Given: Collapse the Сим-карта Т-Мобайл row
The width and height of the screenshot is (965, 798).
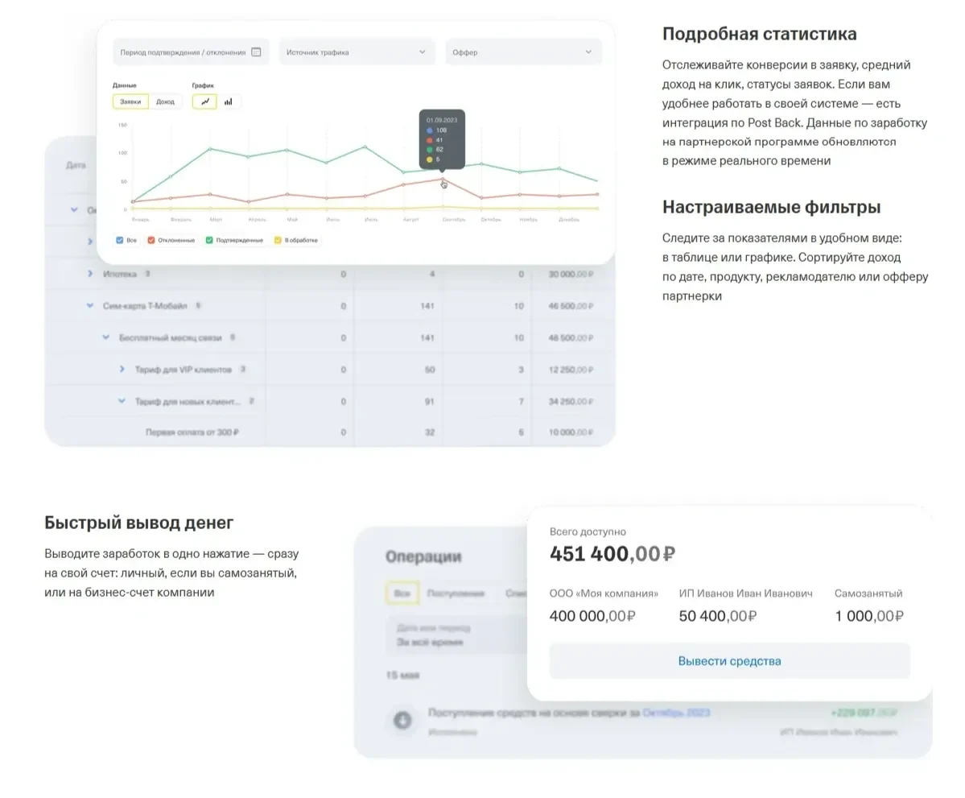Looking at the screenshot, I should point(90,305).
